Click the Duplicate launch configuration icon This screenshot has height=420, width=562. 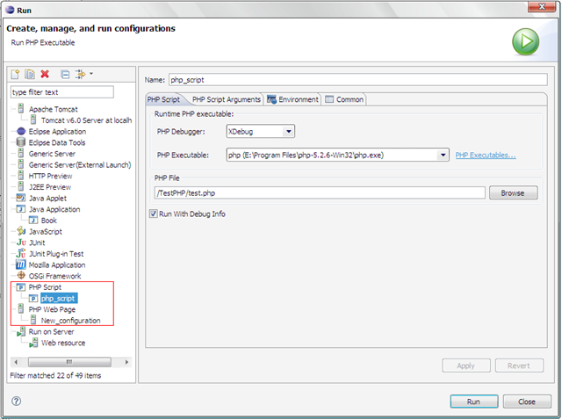pyautogui.click(x=30, y=74)
